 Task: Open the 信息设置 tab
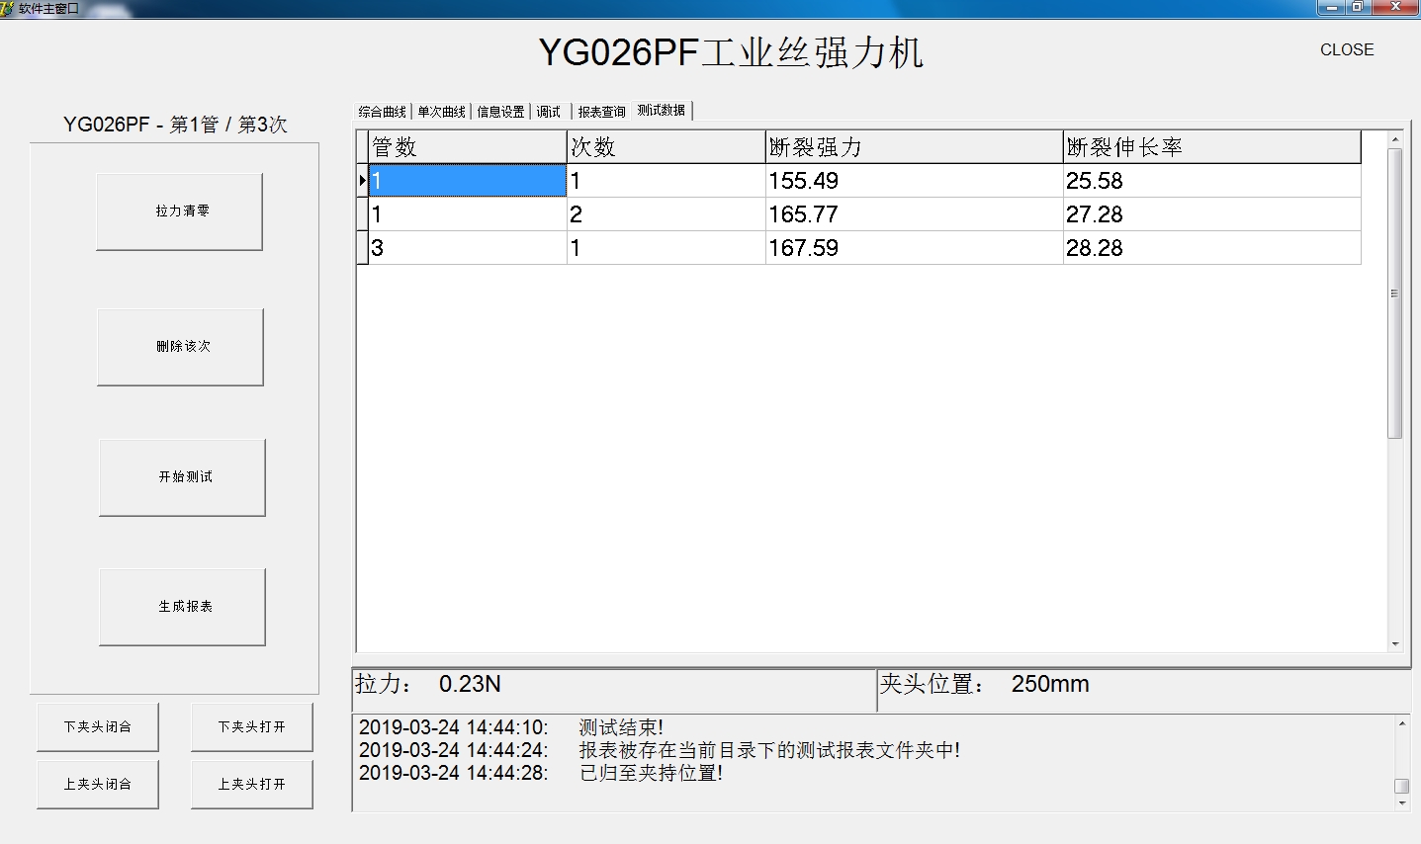click(500, 112)
